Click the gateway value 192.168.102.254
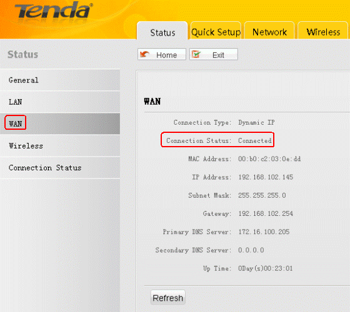 pos(266,213)
